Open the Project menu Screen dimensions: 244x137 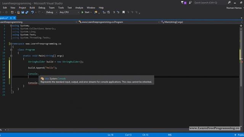22,8
